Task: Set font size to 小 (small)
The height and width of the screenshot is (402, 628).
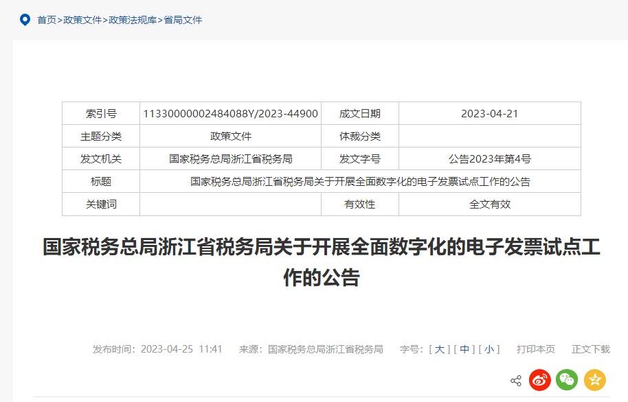Action: (489, 349)
